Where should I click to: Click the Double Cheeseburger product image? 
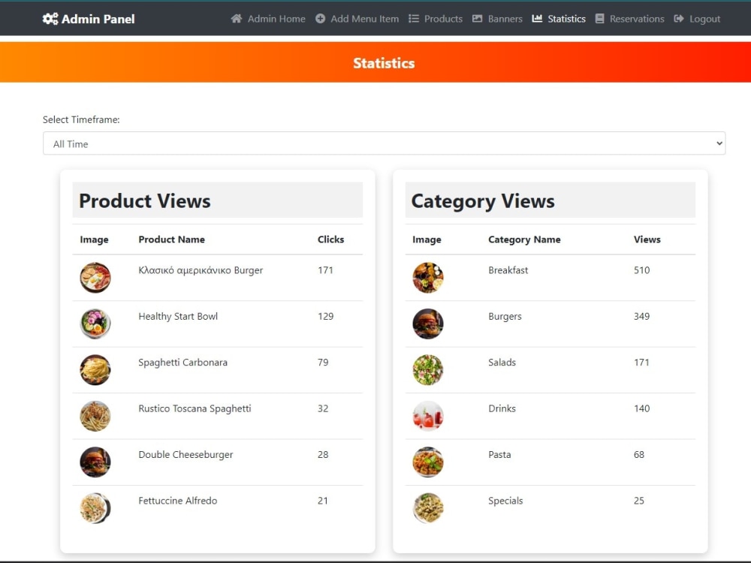click(x=95, y=462)
